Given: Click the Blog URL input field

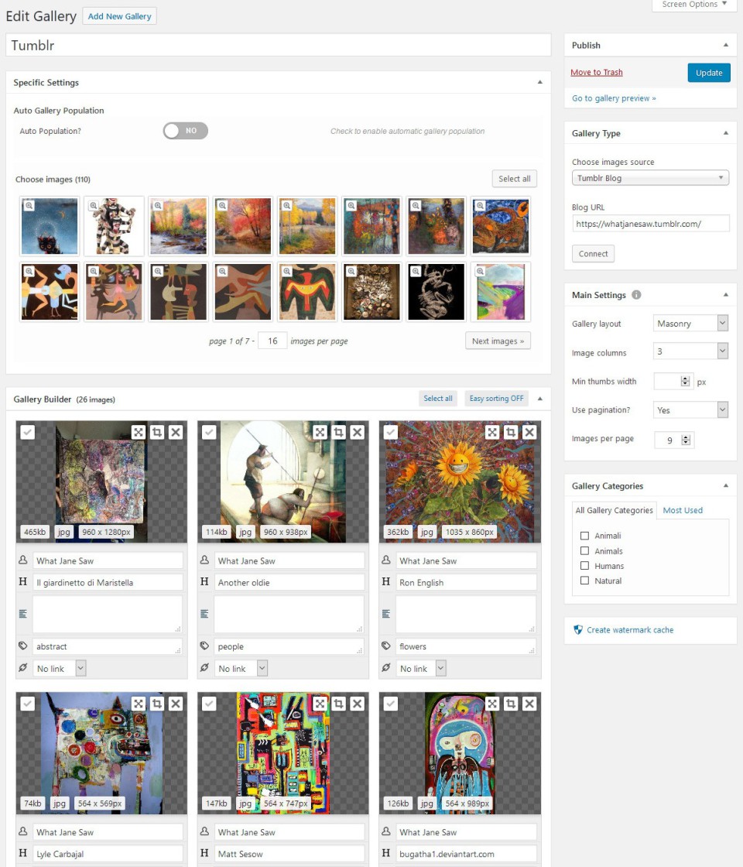Looking at the screenshot, I should [x=650, y=224].
